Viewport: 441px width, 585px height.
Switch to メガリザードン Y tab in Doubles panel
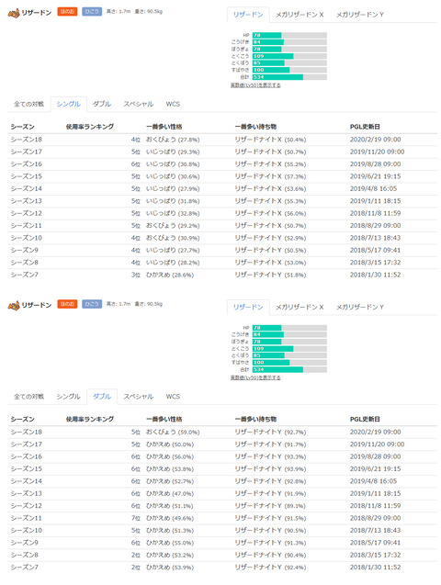[359, 307]
